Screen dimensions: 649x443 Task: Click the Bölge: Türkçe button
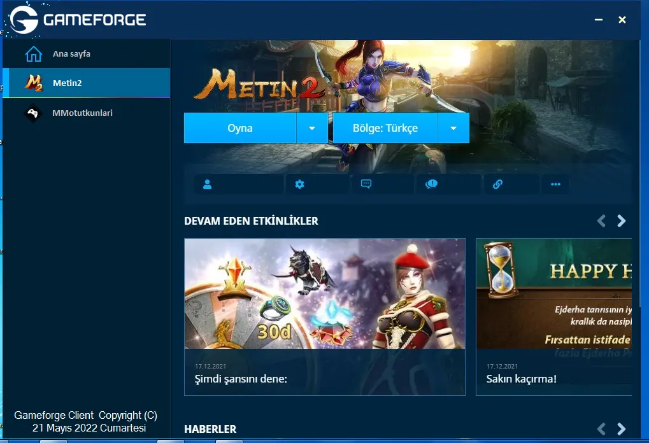click(385, 129)
